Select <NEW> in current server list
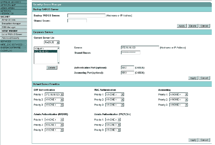215x145 pixels. coord(45,49)
